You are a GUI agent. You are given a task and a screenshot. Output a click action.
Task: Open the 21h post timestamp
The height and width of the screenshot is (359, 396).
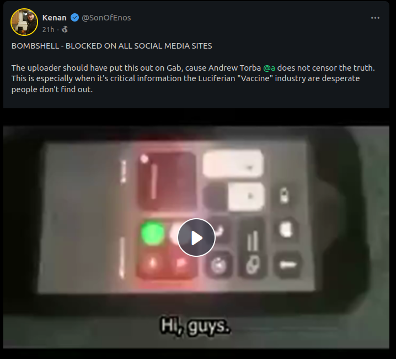tap(48, 30)
